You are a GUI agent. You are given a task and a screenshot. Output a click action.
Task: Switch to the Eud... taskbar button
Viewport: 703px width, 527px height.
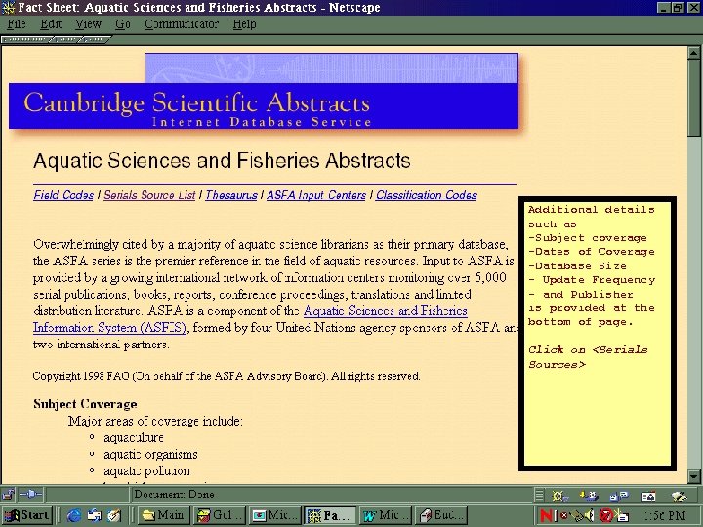(441, 515)
